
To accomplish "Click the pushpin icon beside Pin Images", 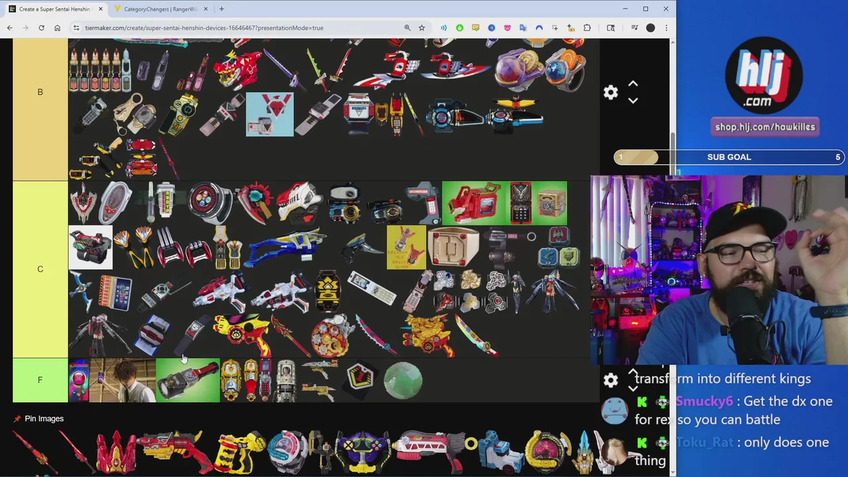I will (17, 419).
